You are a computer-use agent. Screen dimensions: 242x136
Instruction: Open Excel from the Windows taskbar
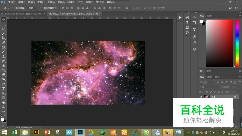coord(14,133)
